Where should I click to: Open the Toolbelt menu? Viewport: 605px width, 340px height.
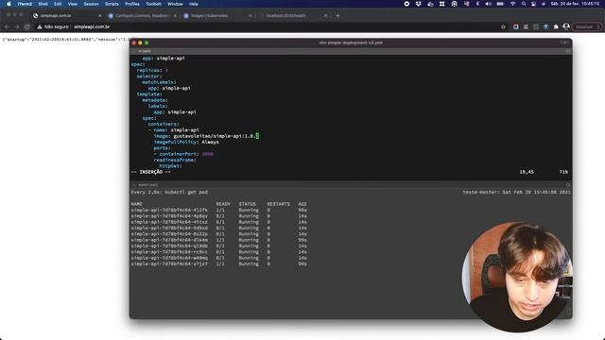coord(153,4)
